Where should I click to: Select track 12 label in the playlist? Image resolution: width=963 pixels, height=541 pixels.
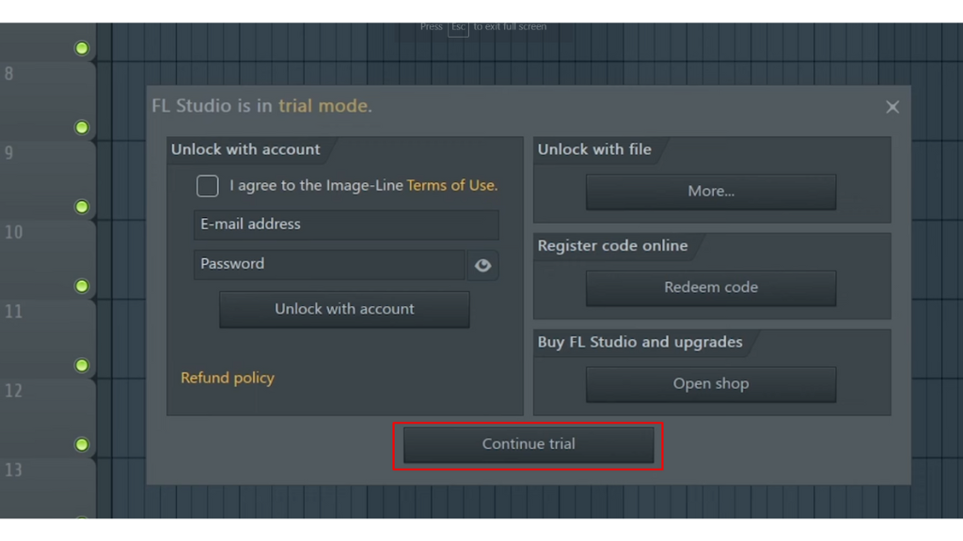click(x=13, y=391)
